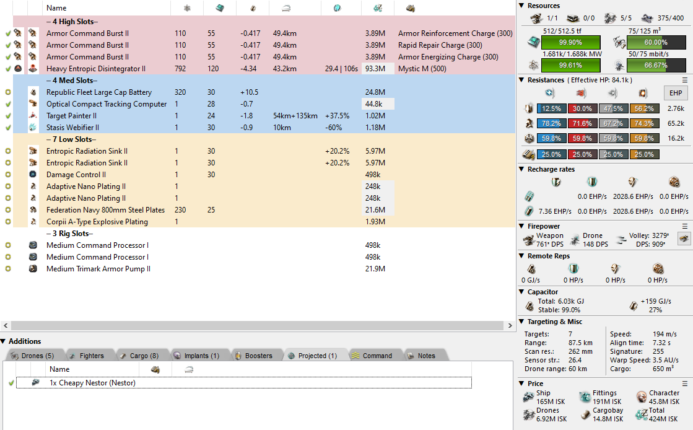The image size is (693, 430).
Task: Click the CPU usage 99.90% bar
Action: coord(570,43)
